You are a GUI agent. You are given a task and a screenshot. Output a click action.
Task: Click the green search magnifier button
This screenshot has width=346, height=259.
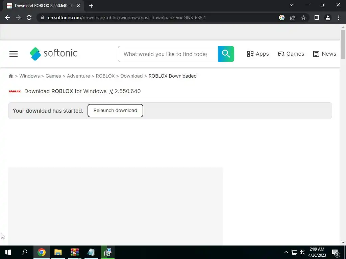tap(226, 54)
